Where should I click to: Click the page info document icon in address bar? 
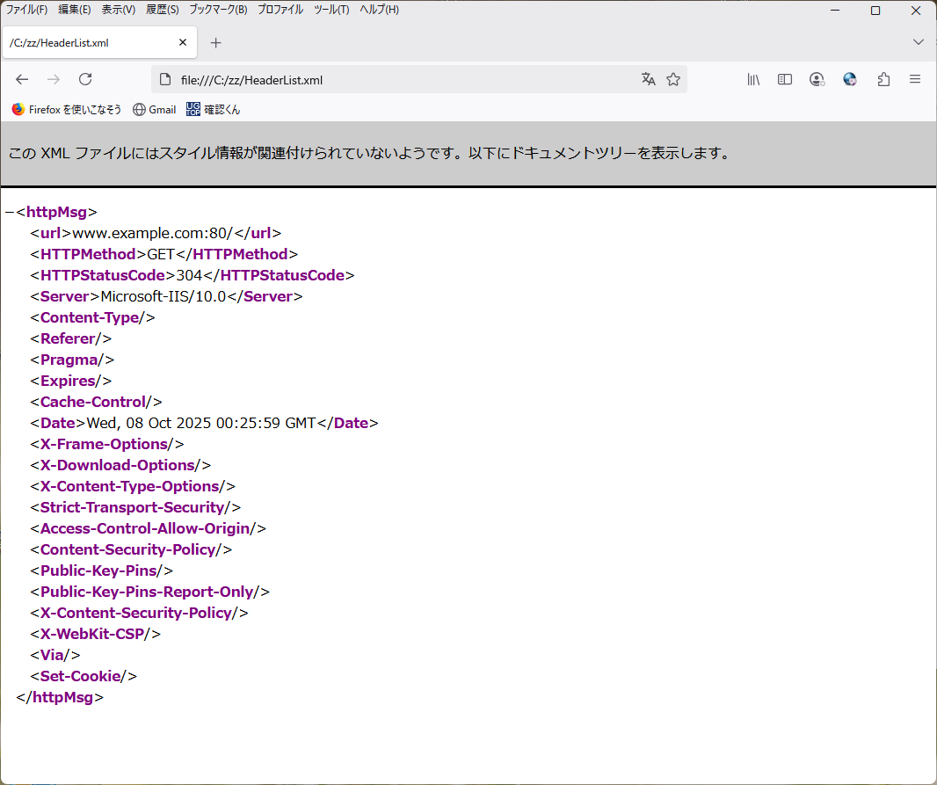click(x=165, y=79)
